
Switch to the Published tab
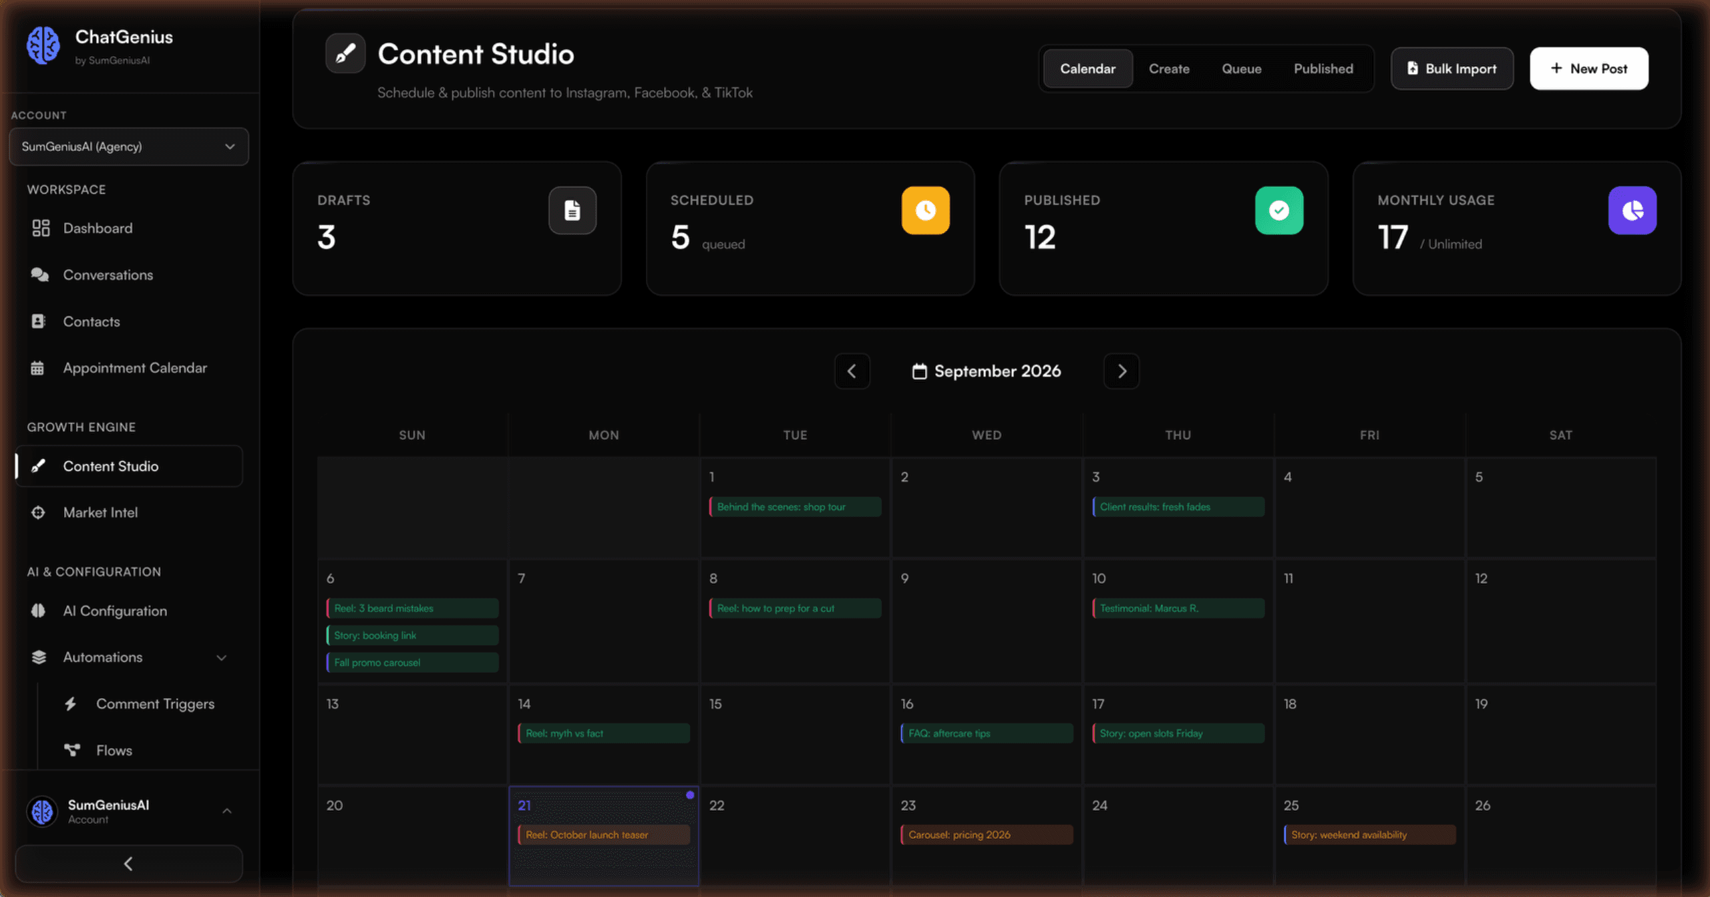1323,68
